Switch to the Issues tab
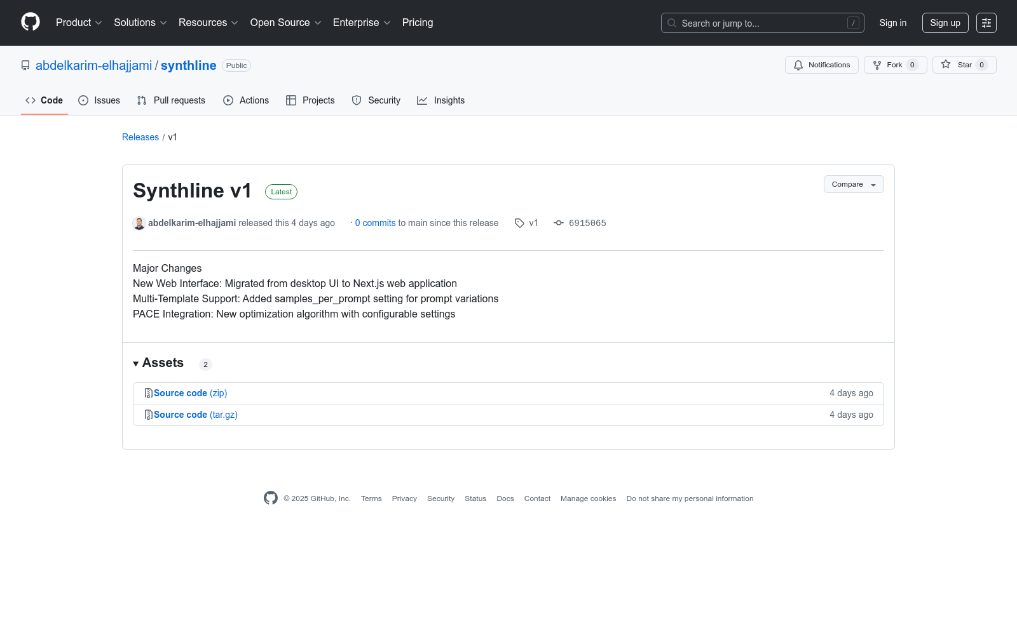Screen dimensions: 1017x635 (x=99, y=100)
